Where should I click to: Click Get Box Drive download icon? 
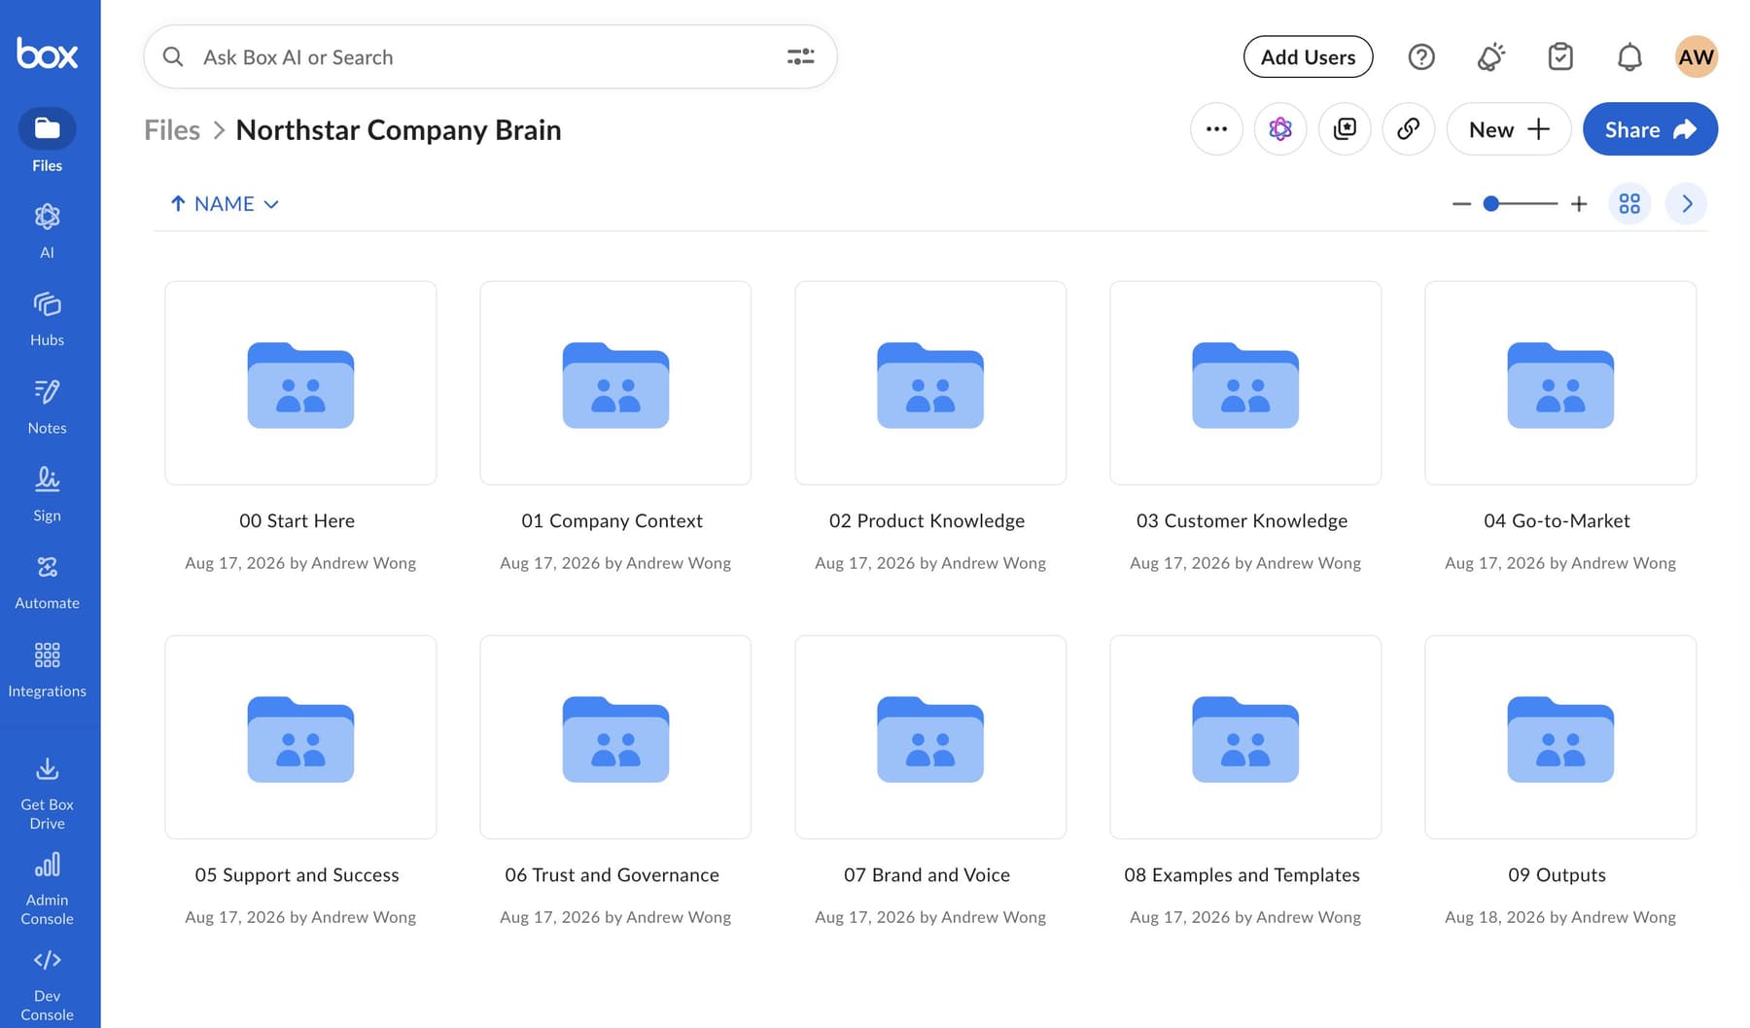pyautogui.click(x=47, y=769)
